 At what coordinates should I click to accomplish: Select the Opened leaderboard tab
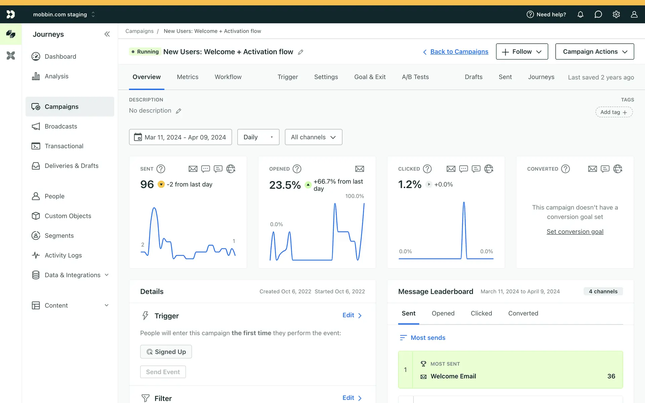443,313
